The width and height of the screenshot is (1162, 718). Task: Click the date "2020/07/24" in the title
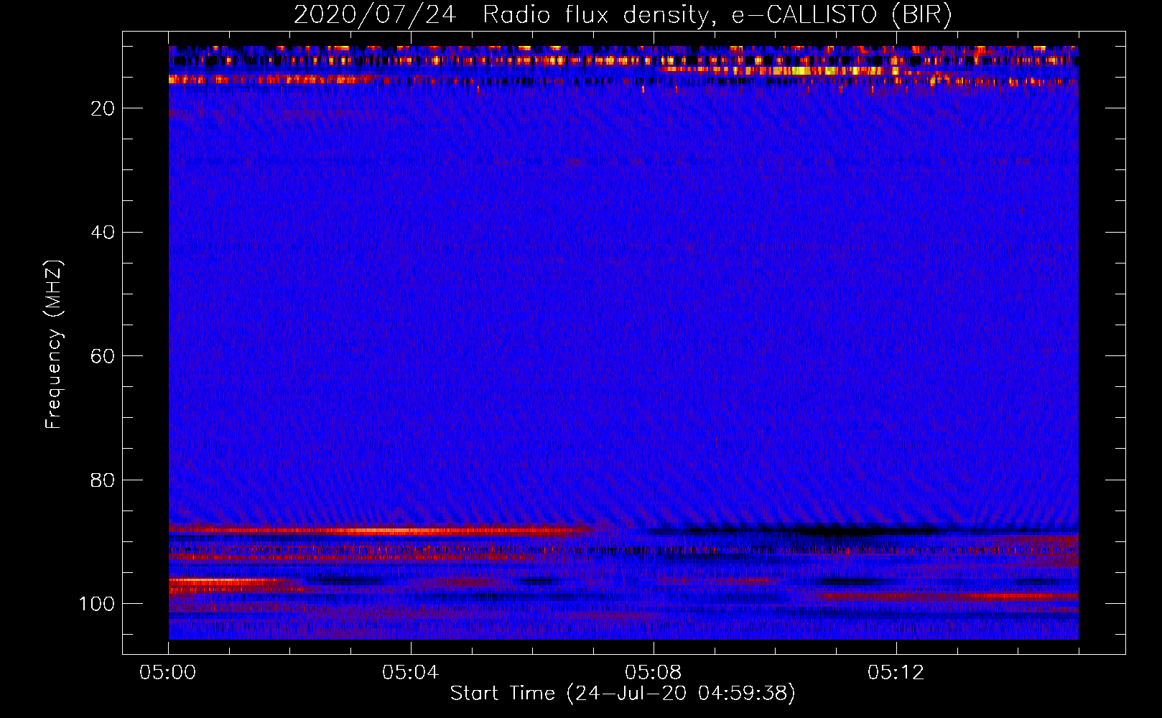[x=375, y=15]
